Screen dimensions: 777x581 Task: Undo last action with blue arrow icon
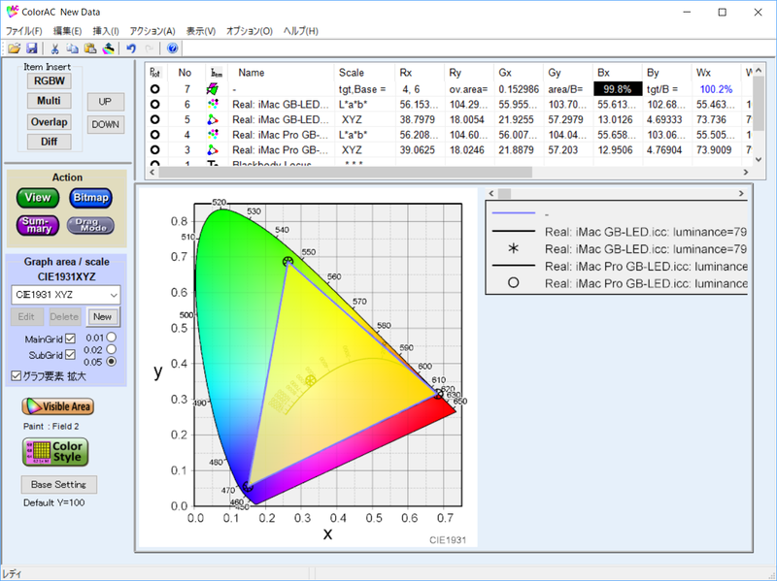coord(131,48)
